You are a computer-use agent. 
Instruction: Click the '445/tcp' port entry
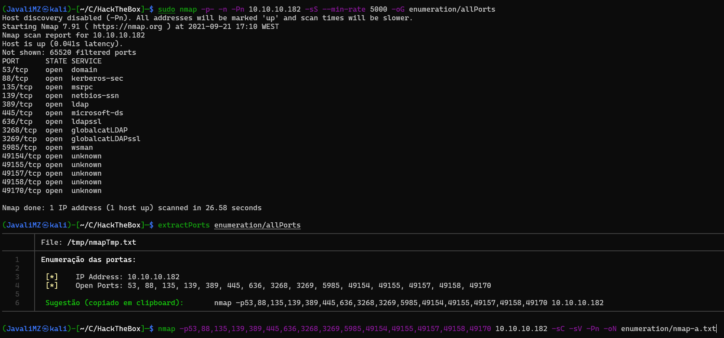(17, 113)
